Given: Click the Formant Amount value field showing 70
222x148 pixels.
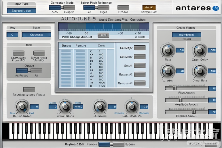Looking at the screenshot, I should tap(212, 112).
